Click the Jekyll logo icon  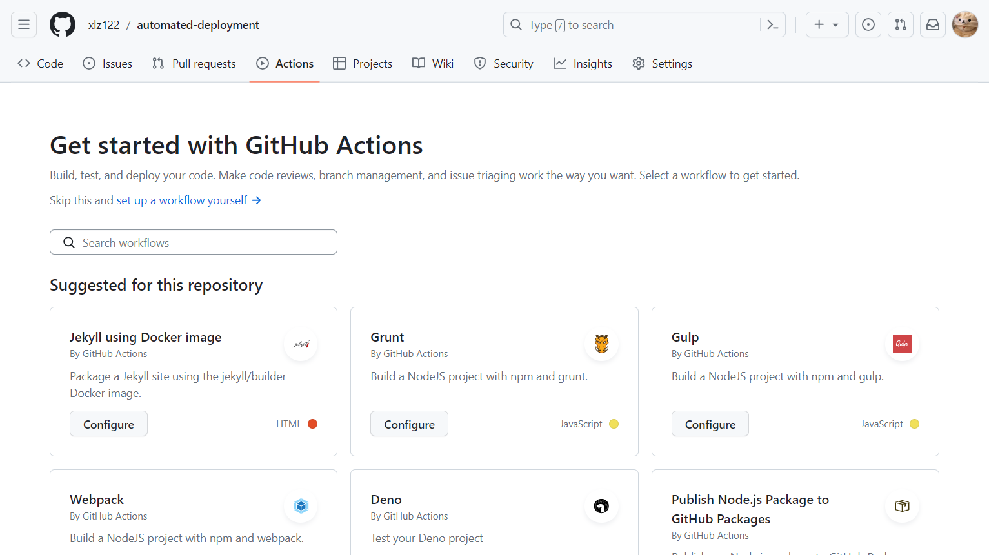tap(301, 344)
